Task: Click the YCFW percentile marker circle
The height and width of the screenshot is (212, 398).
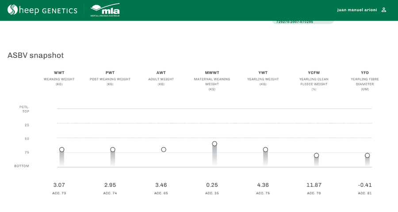Action: tap(316, 155)
